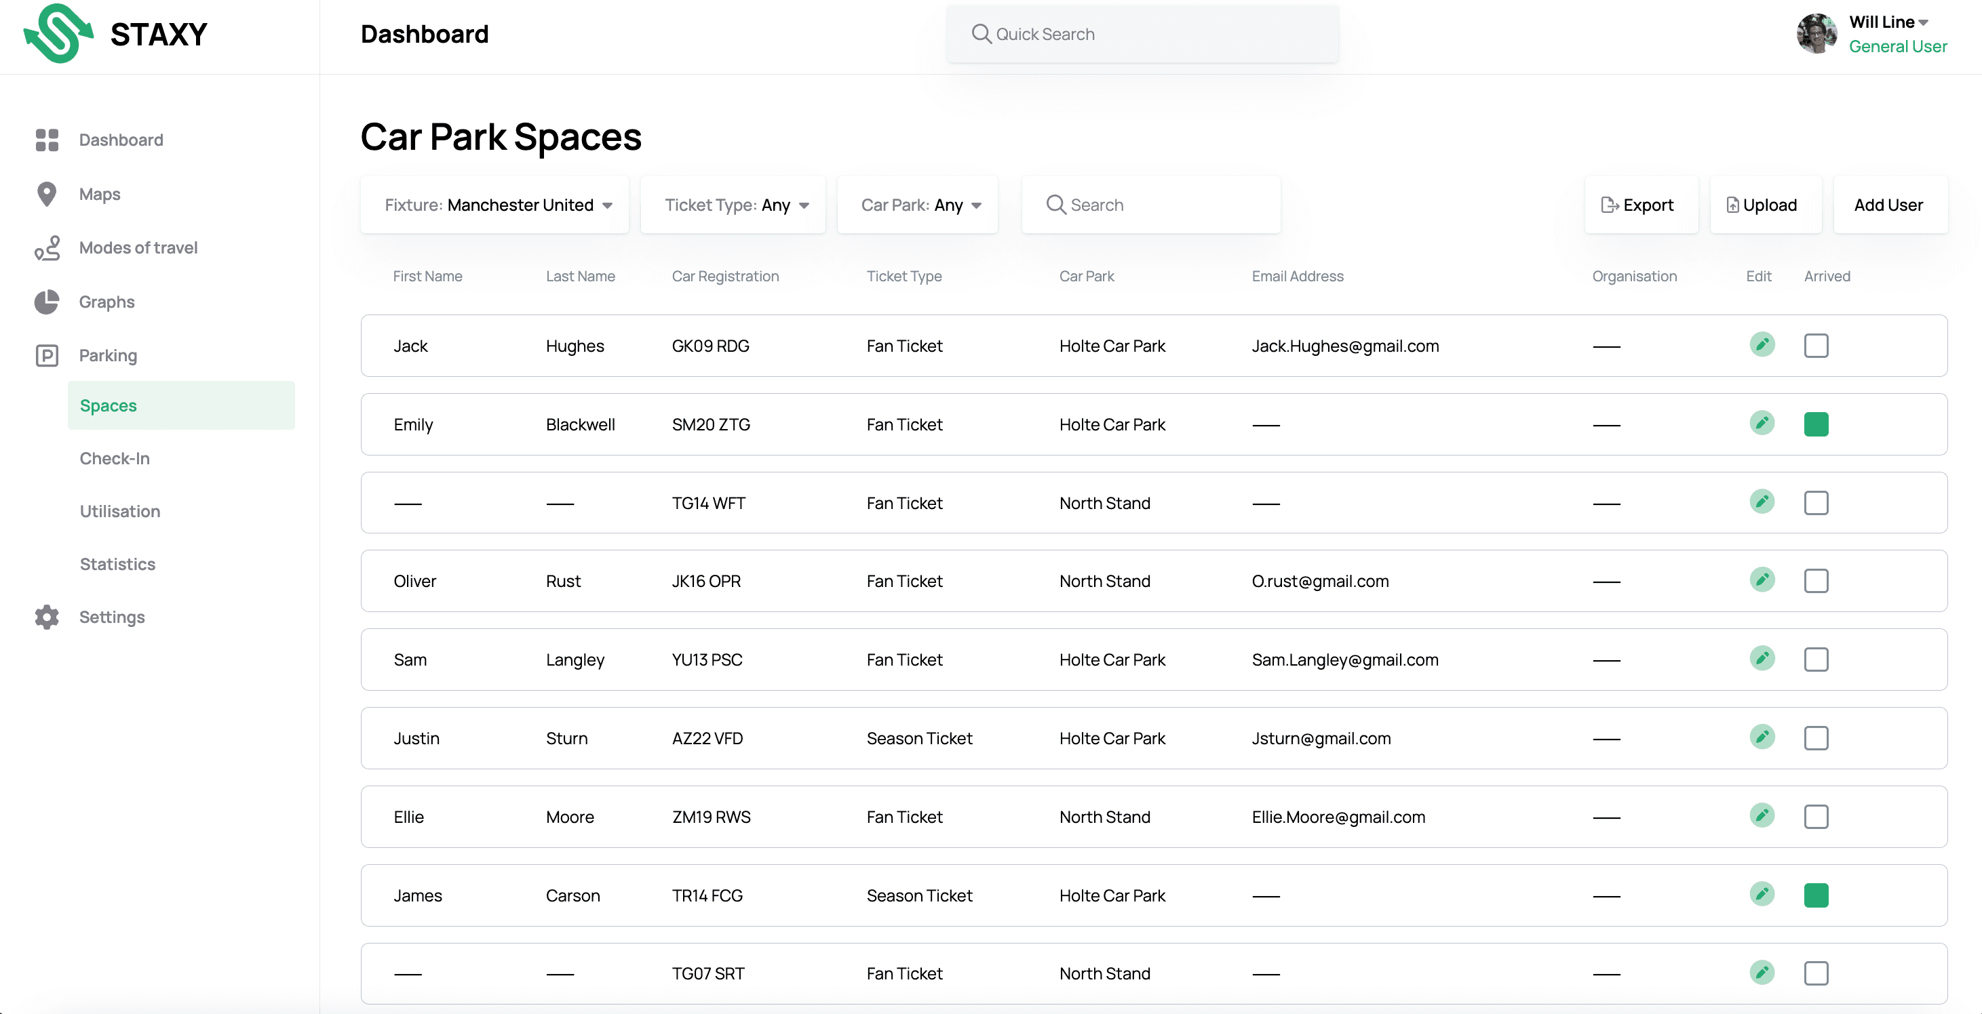Image resolution: width=1982 pixels, height=1014 pixels.
Task: Click the STAXY logo icon
Action: (58, 34)
